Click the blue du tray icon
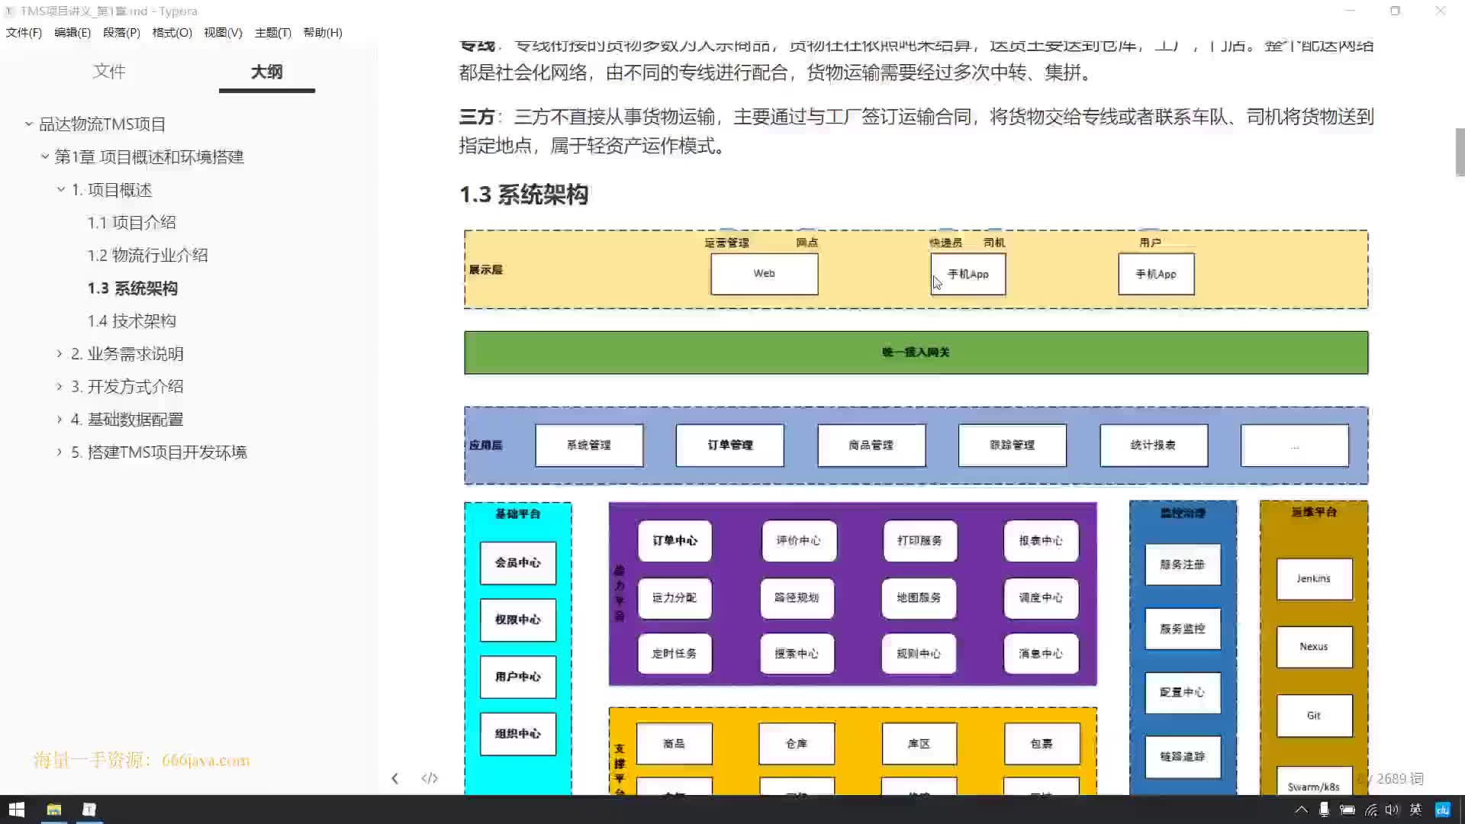 (1442, 810)
